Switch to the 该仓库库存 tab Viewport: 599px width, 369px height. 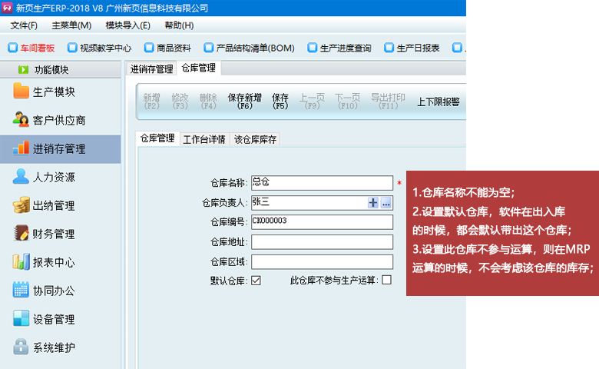click(256, 140)
